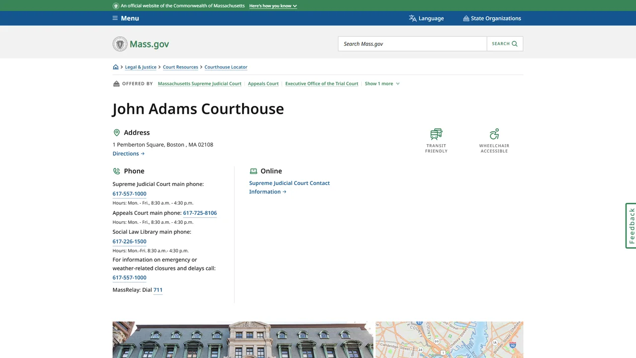The image size is (636, 358).
Task: Click the John Adams Courthouse heading
Action: [198, 109]
